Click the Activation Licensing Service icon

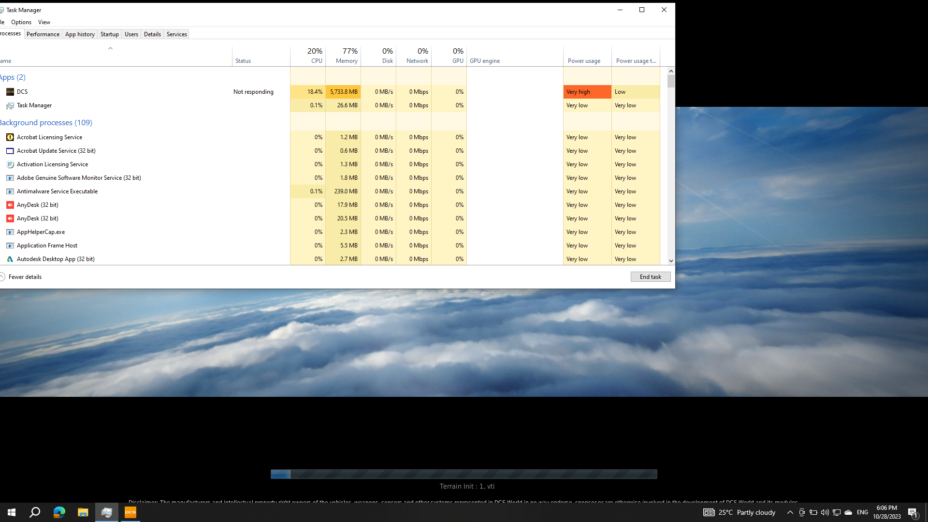click(10, 164)
